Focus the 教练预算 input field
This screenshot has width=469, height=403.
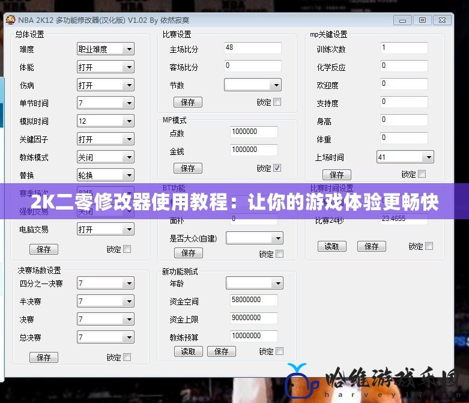[254, 336]
